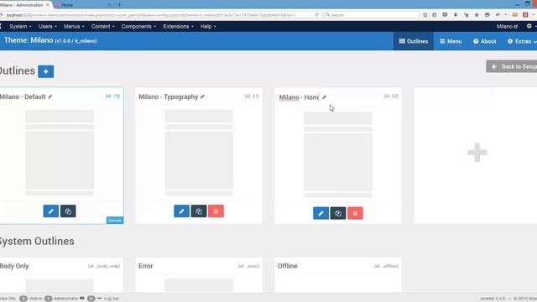Open the About tab

pos(485,41)
